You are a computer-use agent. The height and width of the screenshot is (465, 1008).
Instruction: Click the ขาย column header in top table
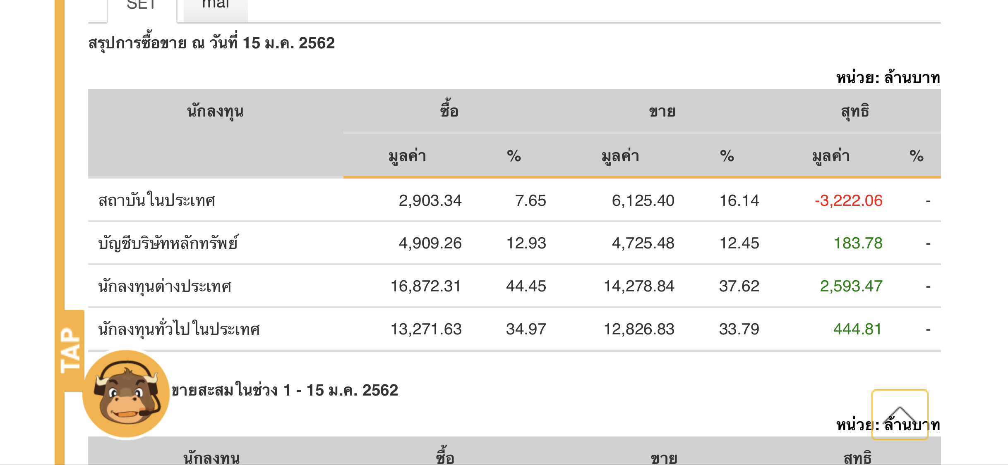coord(662,112)
